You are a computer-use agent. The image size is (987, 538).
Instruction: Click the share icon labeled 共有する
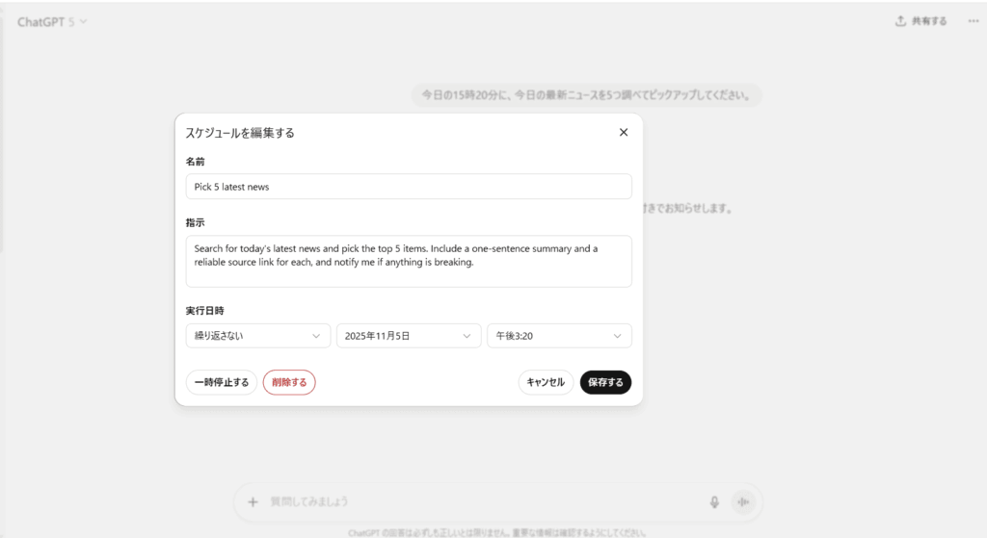[x=920, y=21]
